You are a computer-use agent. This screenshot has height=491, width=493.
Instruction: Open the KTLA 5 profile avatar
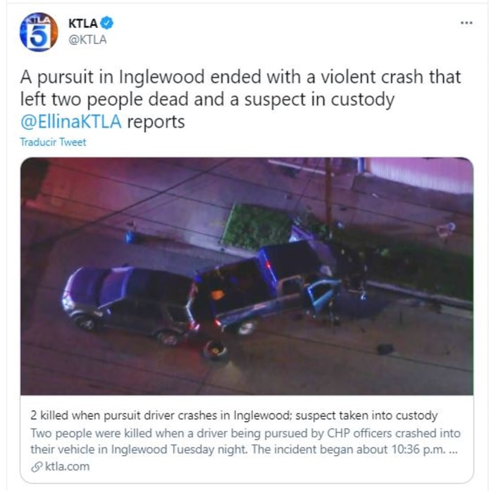tap(39, 32)
